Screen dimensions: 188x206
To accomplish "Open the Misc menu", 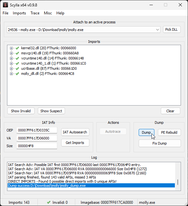I will click(48, 13).
